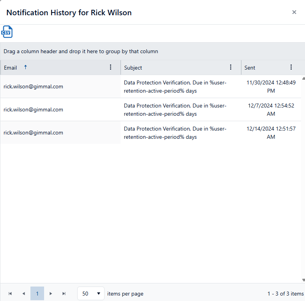
Task: Export notification history to CSV
Action: [x=7, y=32]
